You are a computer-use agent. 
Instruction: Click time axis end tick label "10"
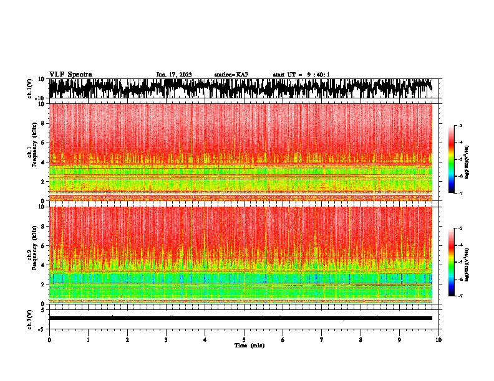coord(438,340)
